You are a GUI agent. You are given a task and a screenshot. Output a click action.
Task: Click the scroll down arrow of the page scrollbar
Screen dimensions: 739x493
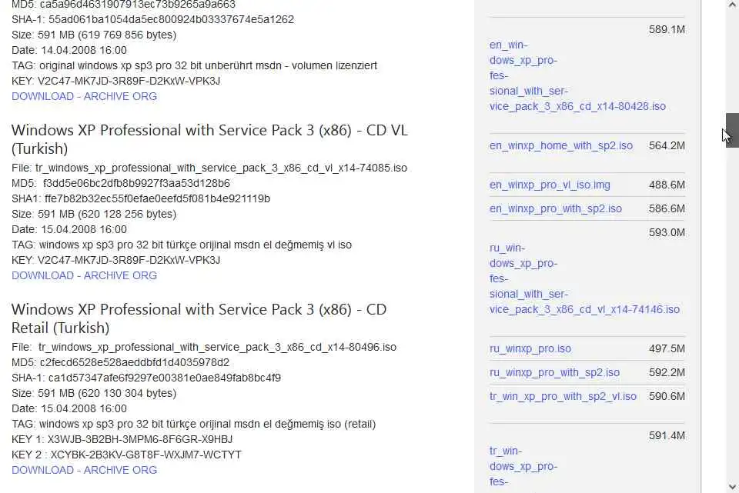tap(732, 487)
